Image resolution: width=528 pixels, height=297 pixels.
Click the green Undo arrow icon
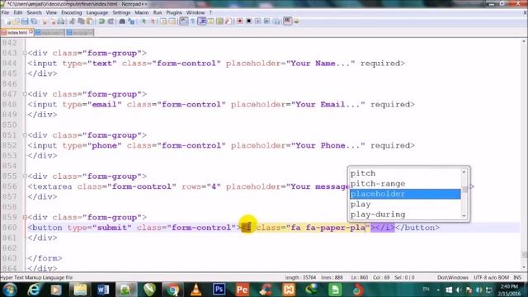pyautogui.click(x=101, y=21)
